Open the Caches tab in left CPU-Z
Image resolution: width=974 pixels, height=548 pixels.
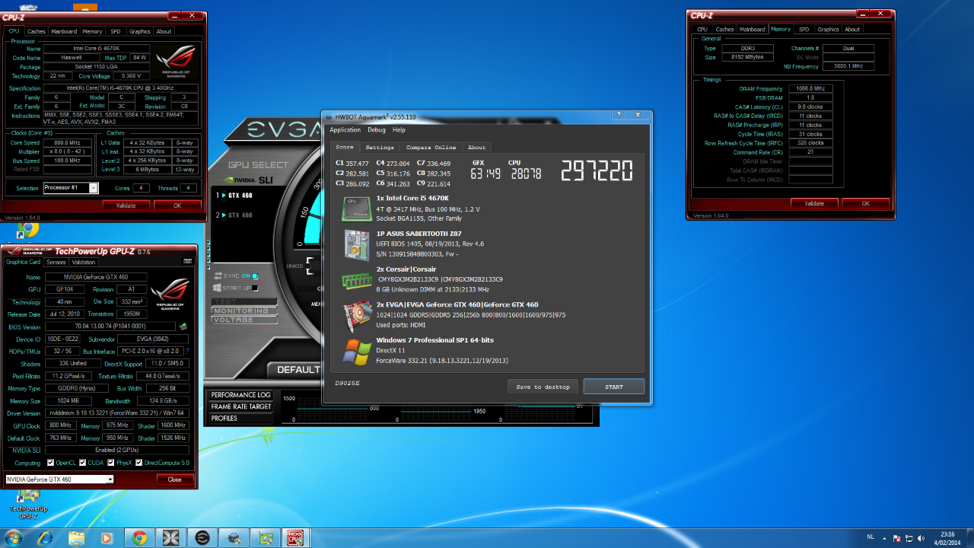[x=37, y=31]
